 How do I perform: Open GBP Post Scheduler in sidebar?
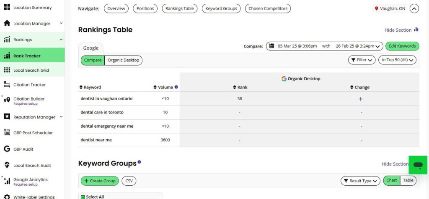[x=33, y=133]
